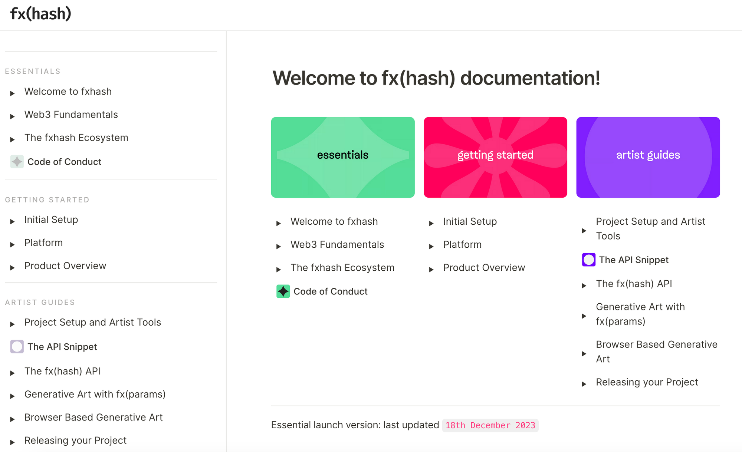Click sidebar Code of Conduct star icon

tap(17, 162)
